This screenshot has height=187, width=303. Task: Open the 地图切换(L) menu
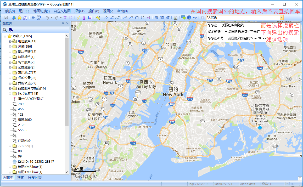pyautogui.click(x=41, y=11)
